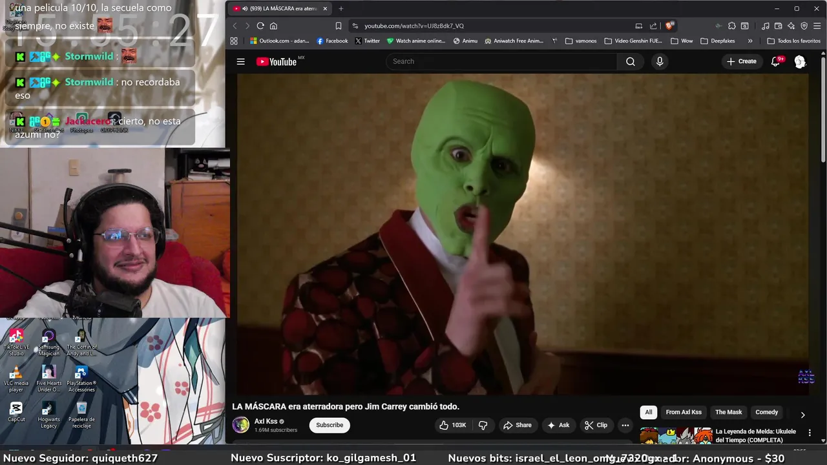827x465 pixels.
Task: Open the Twitter bookmark
Action: pos(367,41)
